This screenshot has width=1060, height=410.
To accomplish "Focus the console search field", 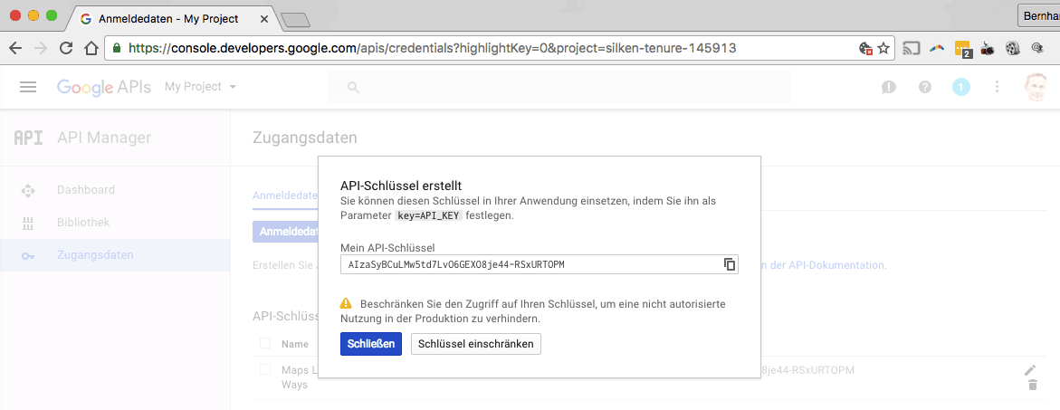I will tap(559, 87).
